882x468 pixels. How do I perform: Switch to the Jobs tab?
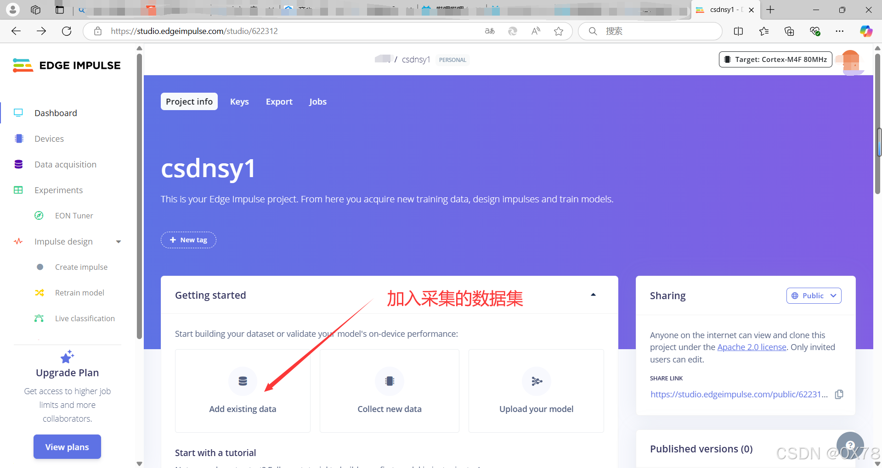318,101
